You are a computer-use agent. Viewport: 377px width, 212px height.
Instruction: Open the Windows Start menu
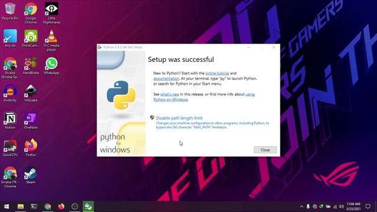click(6, 207)
